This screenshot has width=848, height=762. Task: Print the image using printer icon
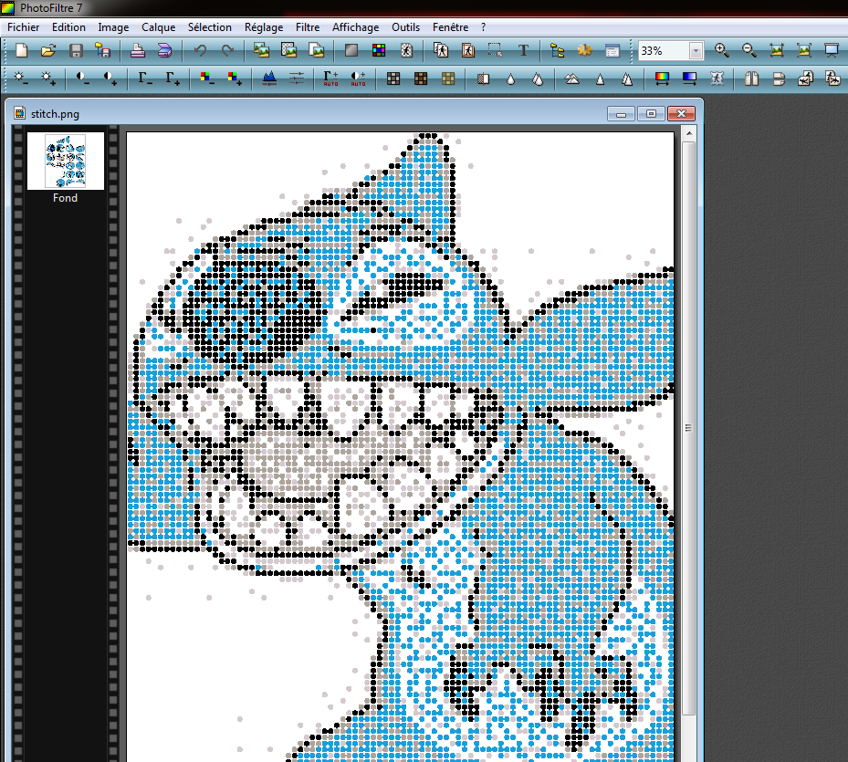coord(137,51)
